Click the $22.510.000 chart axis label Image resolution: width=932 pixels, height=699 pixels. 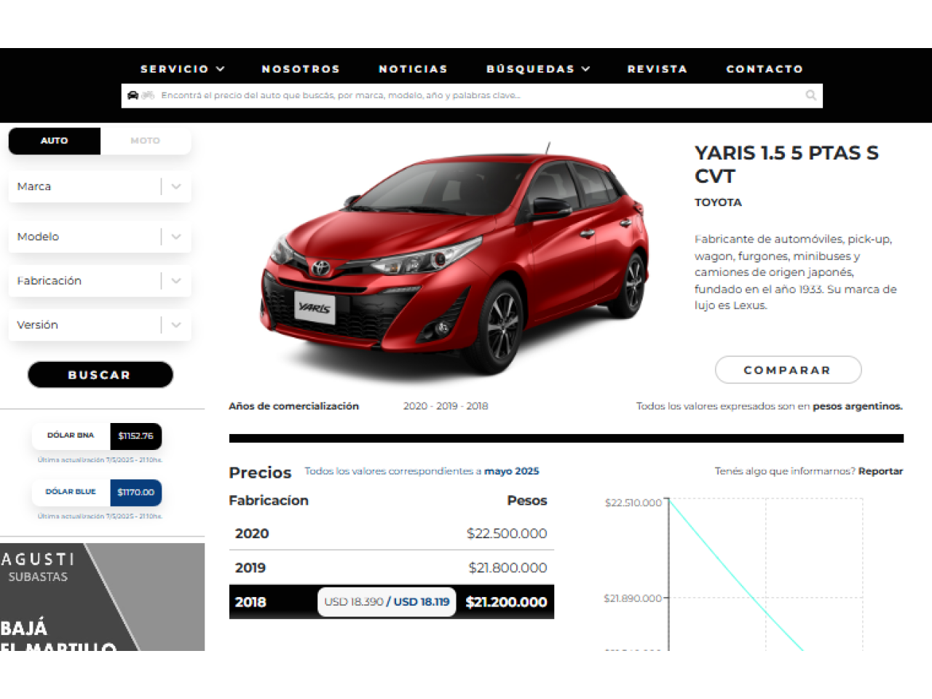(633, 502)
